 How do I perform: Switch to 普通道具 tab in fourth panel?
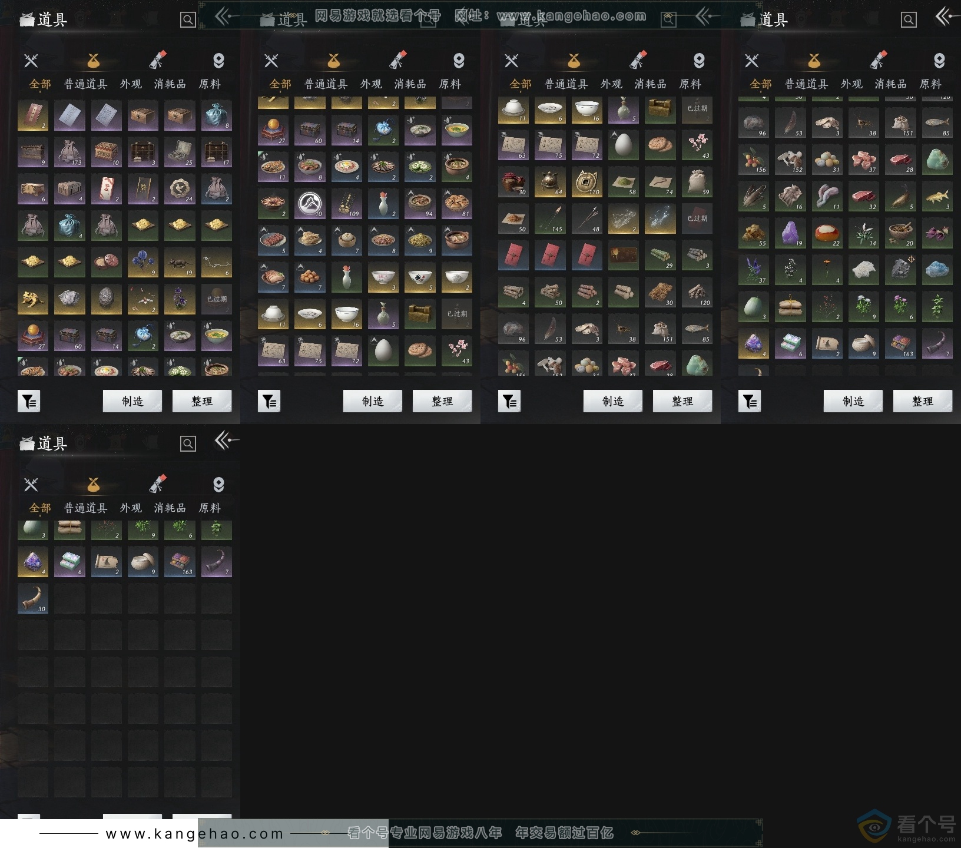[807, 84]
